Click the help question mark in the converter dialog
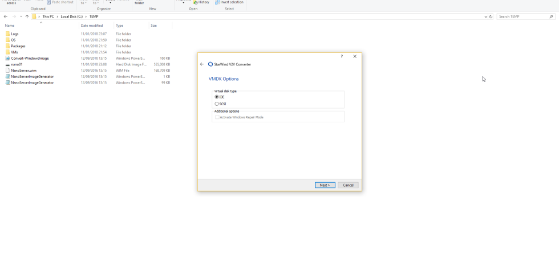This screenshot has width=559, height=256. tap(342, 56)
